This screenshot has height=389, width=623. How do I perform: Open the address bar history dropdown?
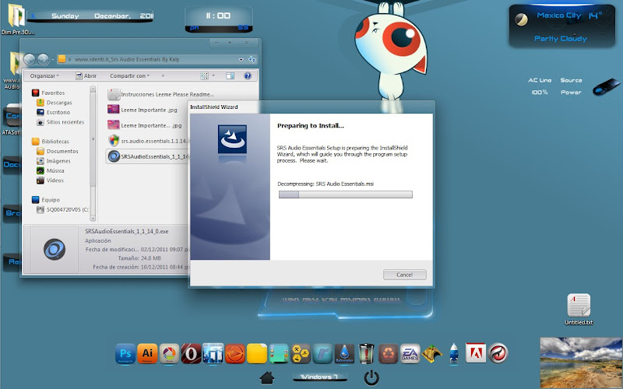tap(241, 60)
